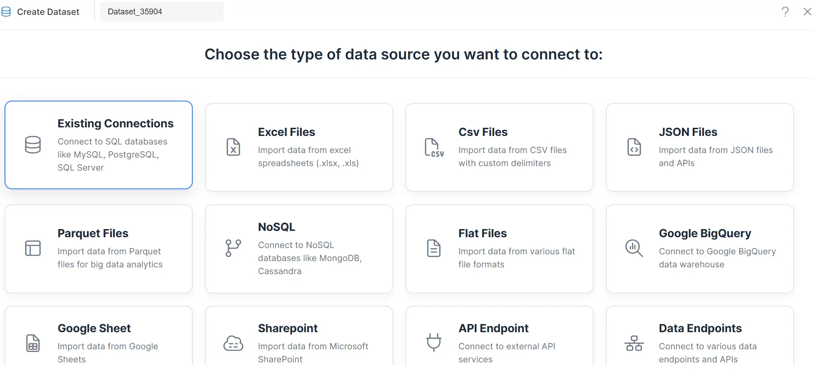Viewport: 813px width, 370px height.
Task: Click the Create Dataset header label
Action: coord(48,12)
